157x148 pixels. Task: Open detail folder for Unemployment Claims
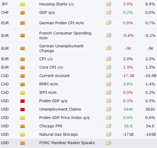tap(109, 109)
